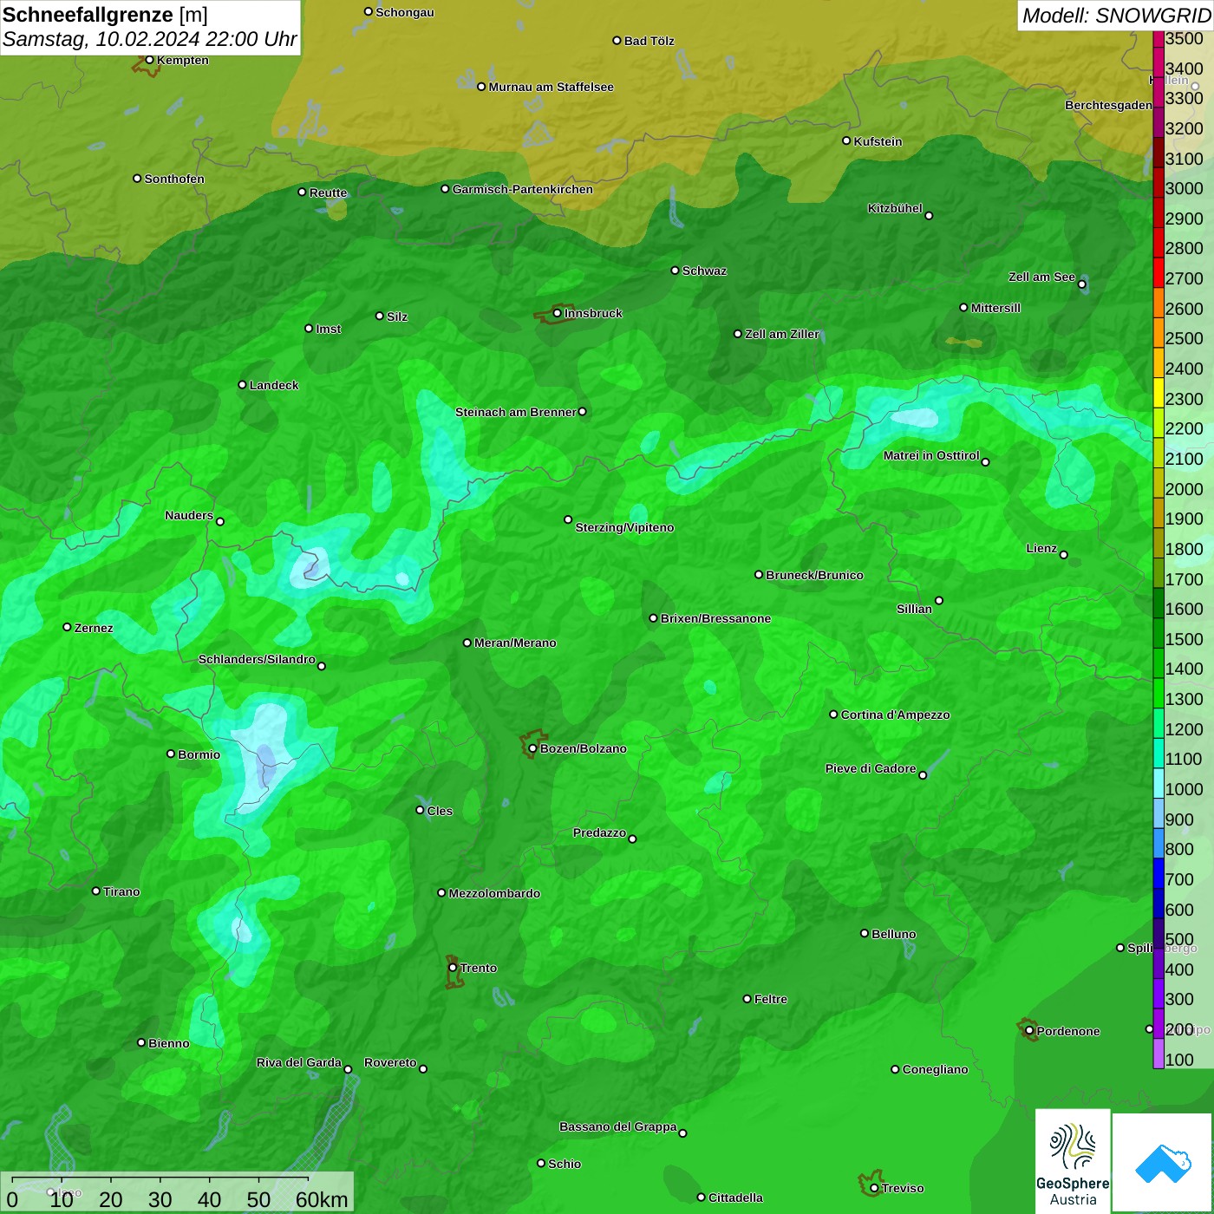The height and width of the screenshot is (1214, 1214).
Task: Click the Sillian label
Action: pos(914,609)
